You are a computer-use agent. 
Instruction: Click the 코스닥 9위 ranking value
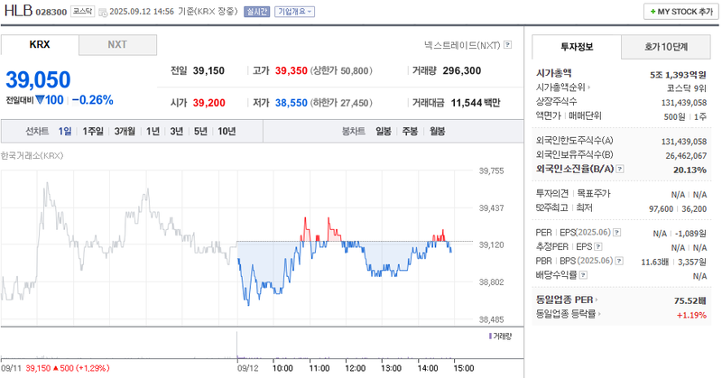pos(687,88)
